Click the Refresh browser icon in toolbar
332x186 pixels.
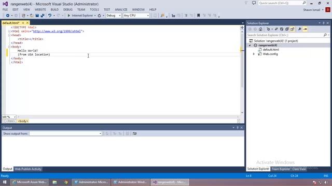(99, 16)
